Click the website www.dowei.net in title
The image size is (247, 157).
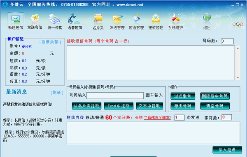click(x=130, y=5)
